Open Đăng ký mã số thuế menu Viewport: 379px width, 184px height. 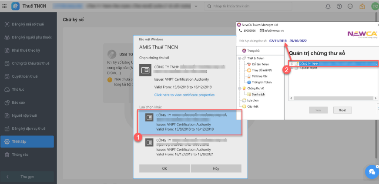click(x=27, y=24)
